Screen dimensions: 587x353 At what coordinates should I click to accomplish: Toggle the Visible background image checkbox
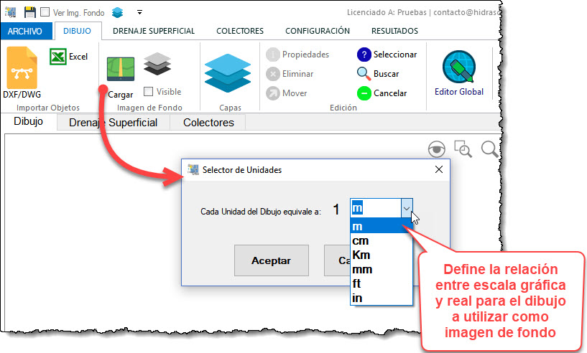[148, 92]
